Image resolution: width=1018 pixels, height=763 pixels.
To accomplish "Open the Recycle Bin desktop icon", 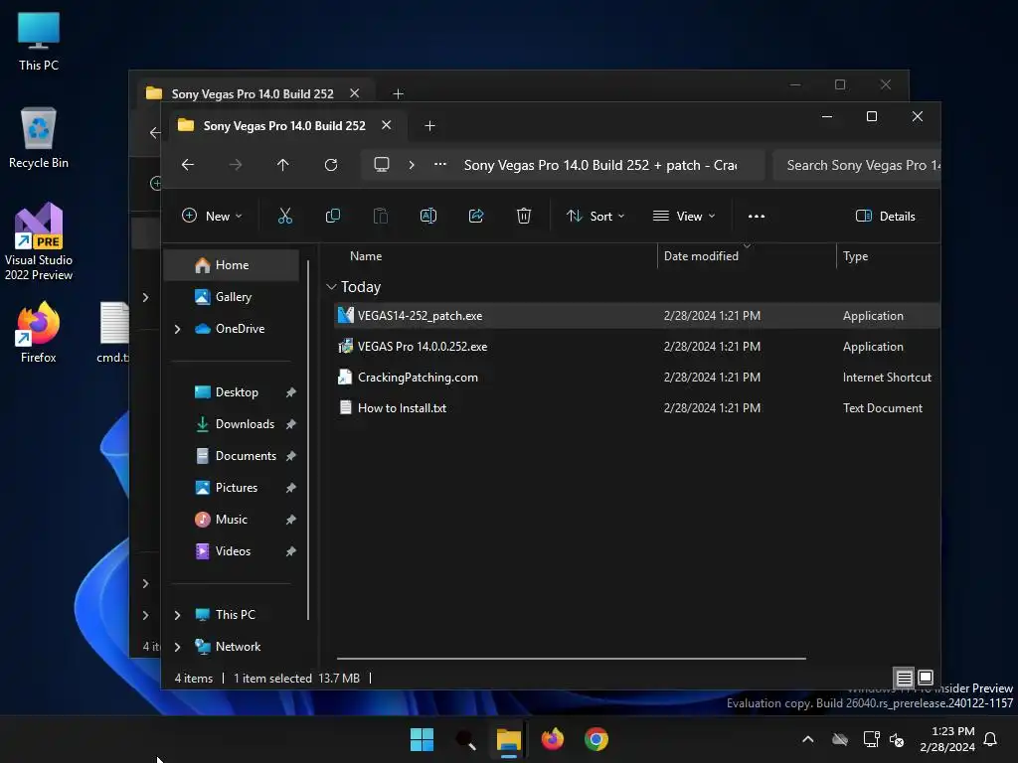I will [39, 137].
